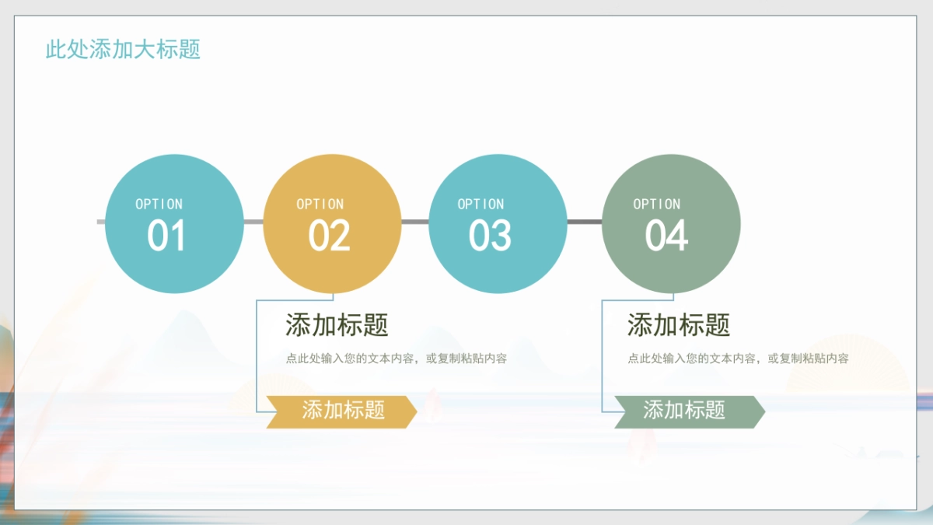The width and height of the screenshot is (933, 525).
Task: Click the 添加标题 label inside green banner
Action: 685,411
